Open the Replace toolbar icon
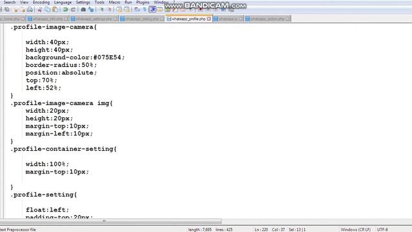Viewport: 412px width, 232px height. pos(91,10)
